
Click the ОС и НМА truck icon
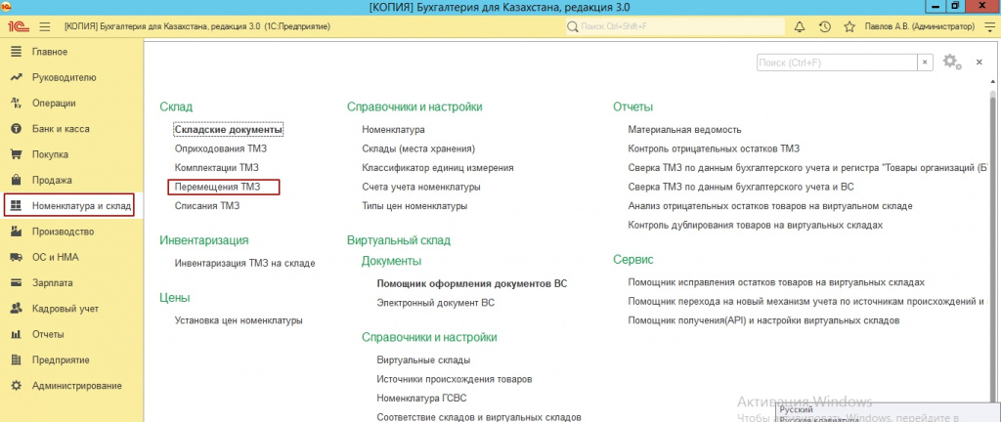point(17,258)
